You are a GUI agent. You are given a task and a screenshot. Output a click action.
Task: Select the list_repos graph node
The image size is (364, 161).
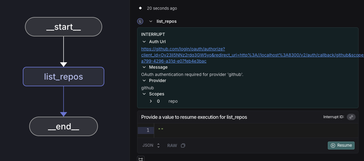[x=63, y=77]
